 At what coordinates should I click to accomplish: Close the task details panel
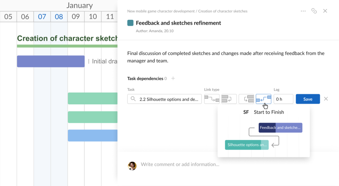coord(325,11)
